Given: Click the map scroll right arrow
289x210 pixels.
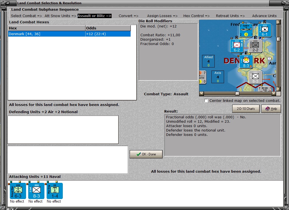Looking at the screenshot, I should click(x=274, y=94).
